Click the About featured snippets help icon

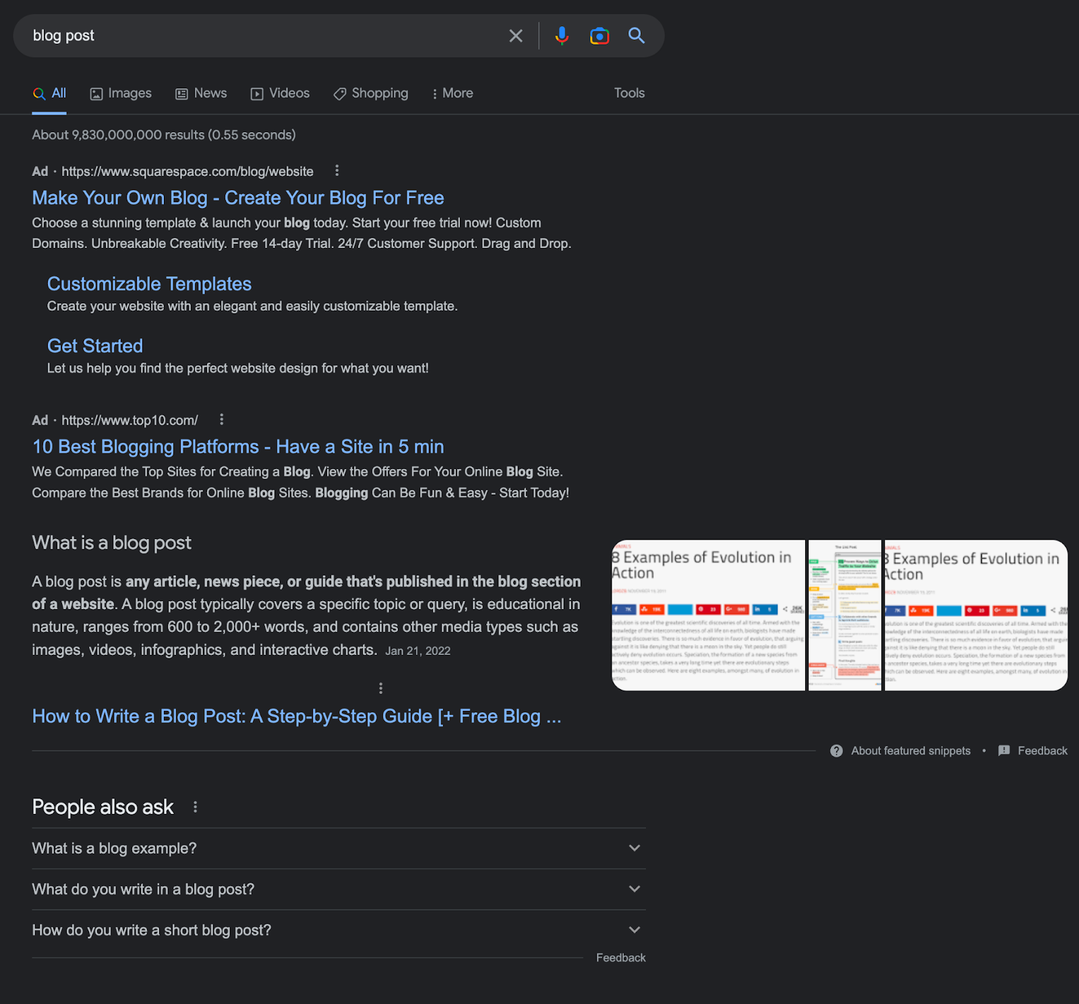click(836, 751)
